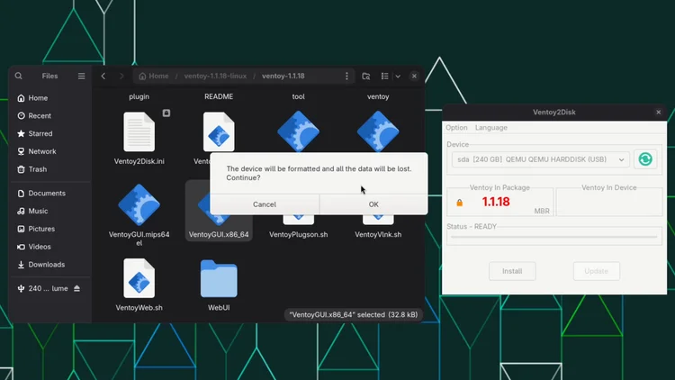Select the Ventoy2Disk.ini file
This screenshot has width=675, height=380.
(x=139, y=138)
